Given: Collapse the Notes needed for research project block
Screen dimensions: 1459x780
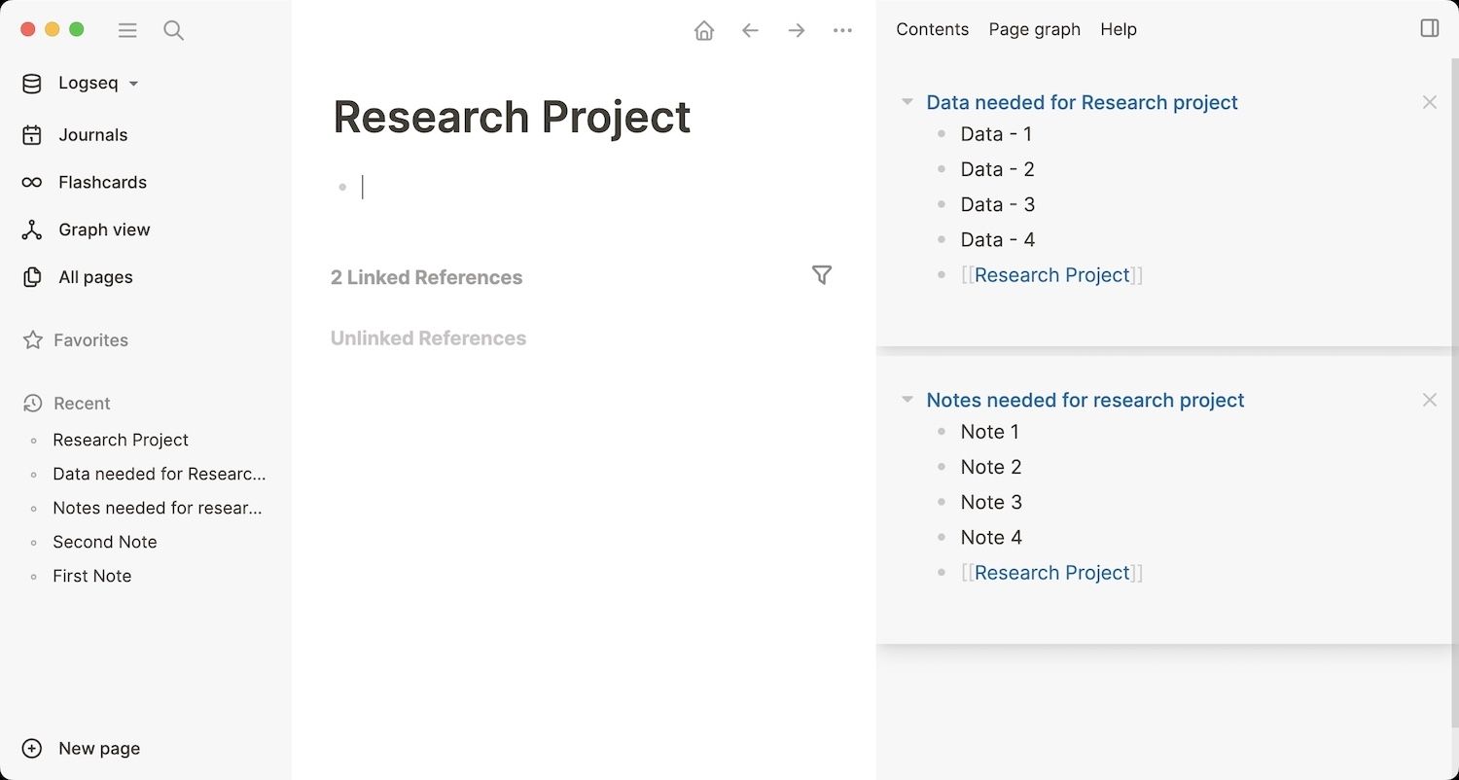Looking at the screenshot, I should tap(907, 399).
